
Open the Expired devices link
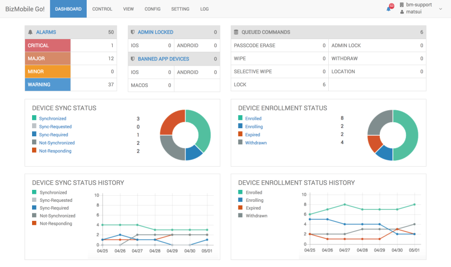253,135
